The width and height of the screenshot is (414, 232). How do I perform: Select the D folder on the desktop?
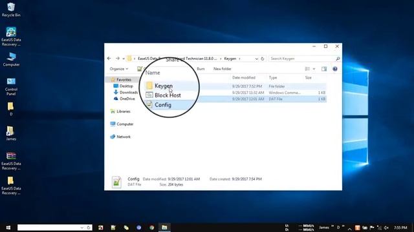11,109
